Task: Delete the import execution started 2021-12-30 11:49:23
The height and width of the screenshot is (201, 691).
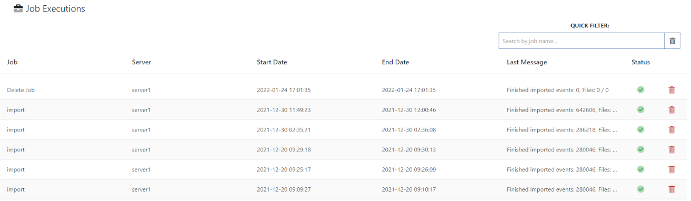Action: (672, 110)
